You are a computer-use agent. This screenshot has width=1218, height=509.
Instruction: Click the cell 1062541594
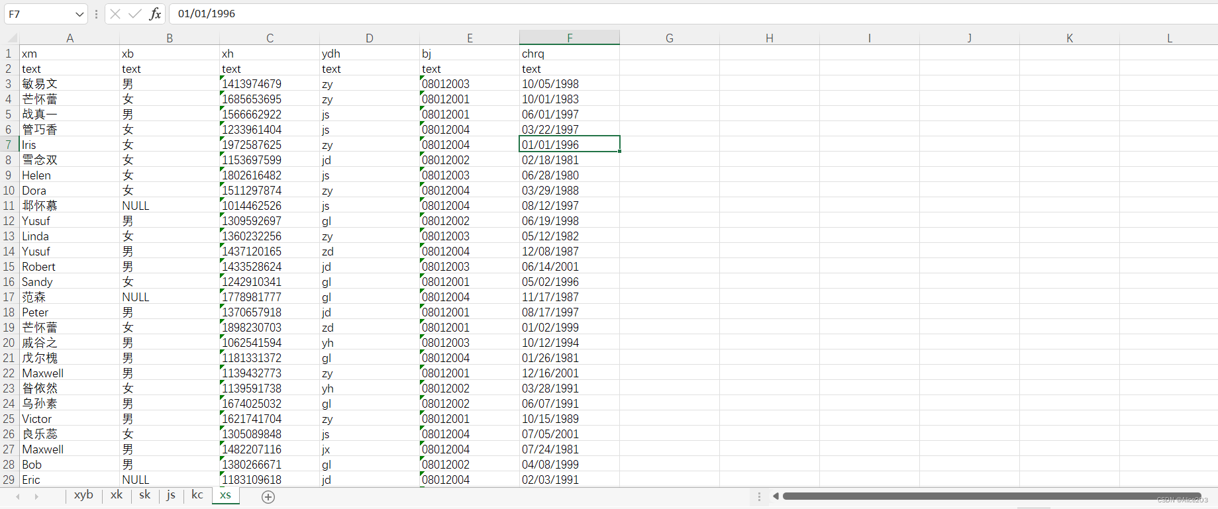[270, 343]
